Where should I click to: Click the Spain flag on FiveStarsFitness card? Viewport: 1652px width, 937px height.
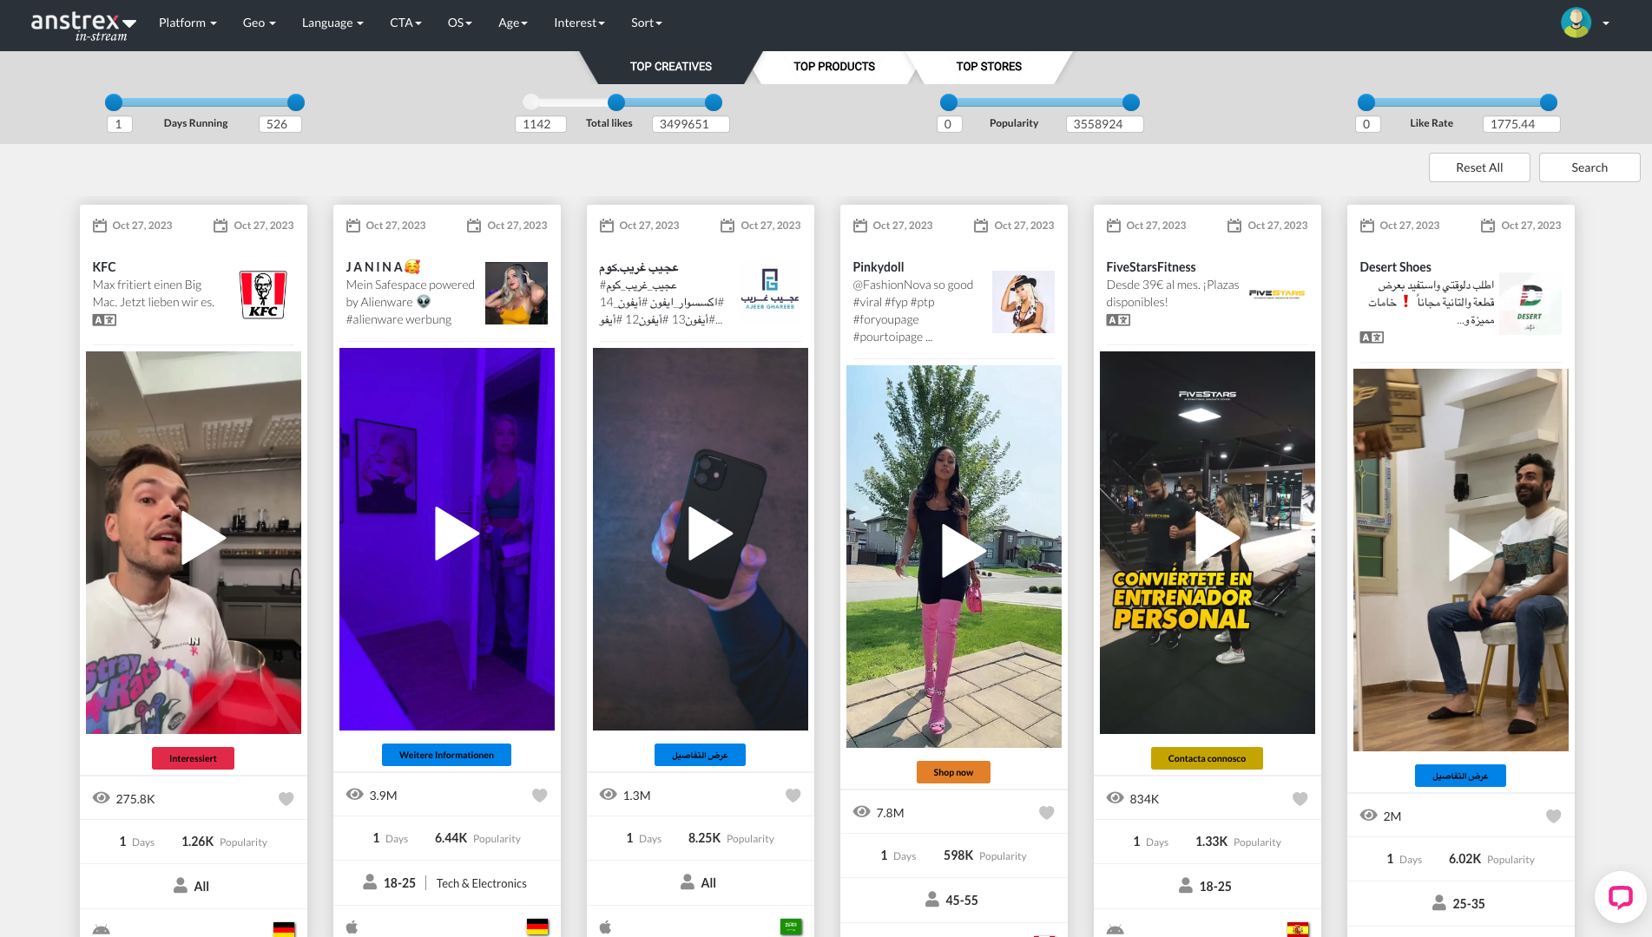point(1298,929)
